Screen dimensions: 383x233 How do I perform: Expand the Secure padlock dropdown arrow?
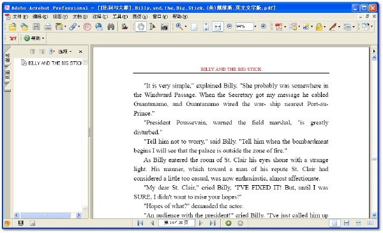(x=325, y=27)
